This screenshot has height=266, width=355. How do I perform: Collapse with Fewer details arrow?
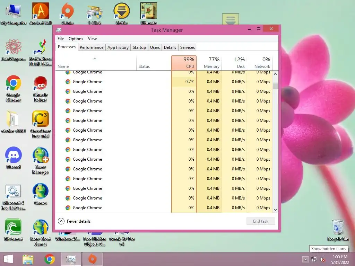[61, 221]
